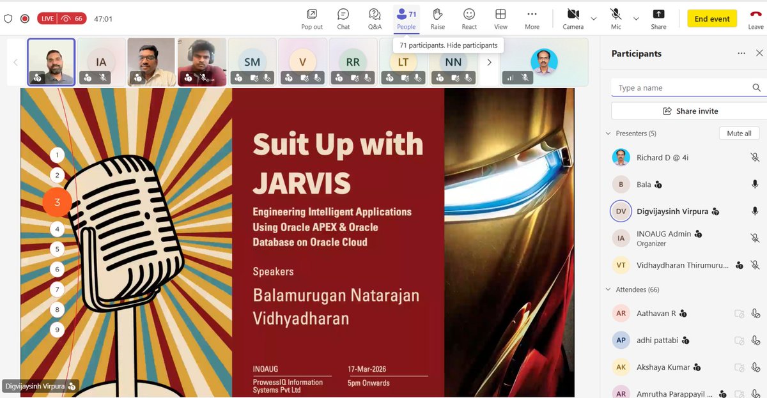Select the RR participant video tile
The height and width of the screenshot is (398, 767).
coord(353,62)
